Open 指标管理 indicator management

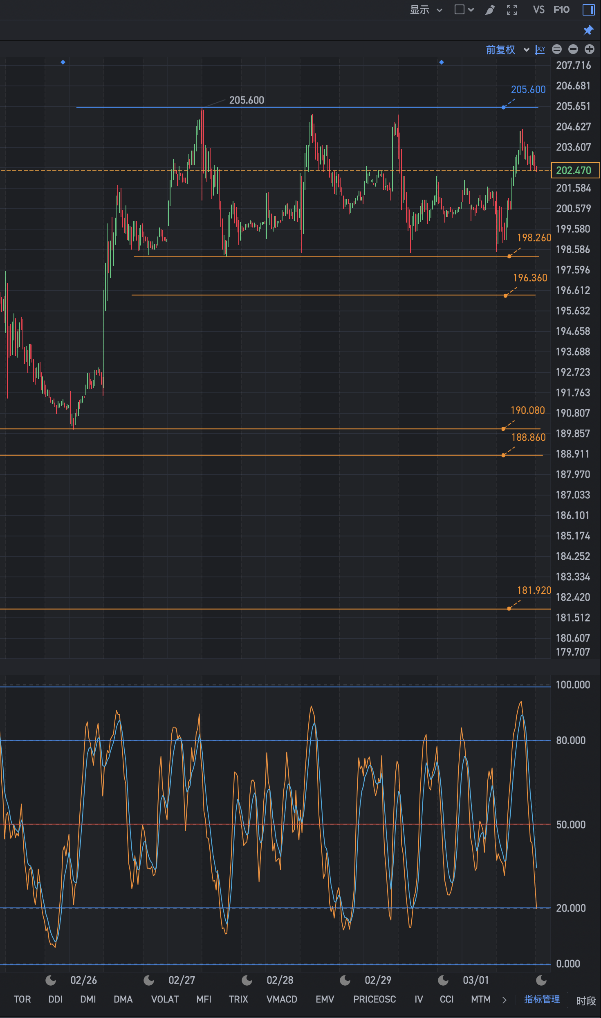coord(542,999)
